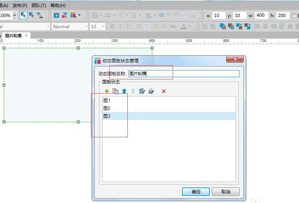Align widgets left
Viewport: 299px width, 203px height.
coord(257,26)
